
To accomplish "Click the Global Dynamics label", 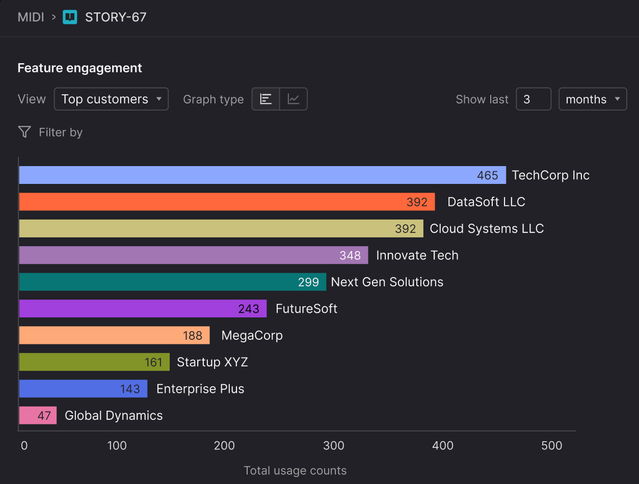I will pyautogui.click(x=114, y=416).
